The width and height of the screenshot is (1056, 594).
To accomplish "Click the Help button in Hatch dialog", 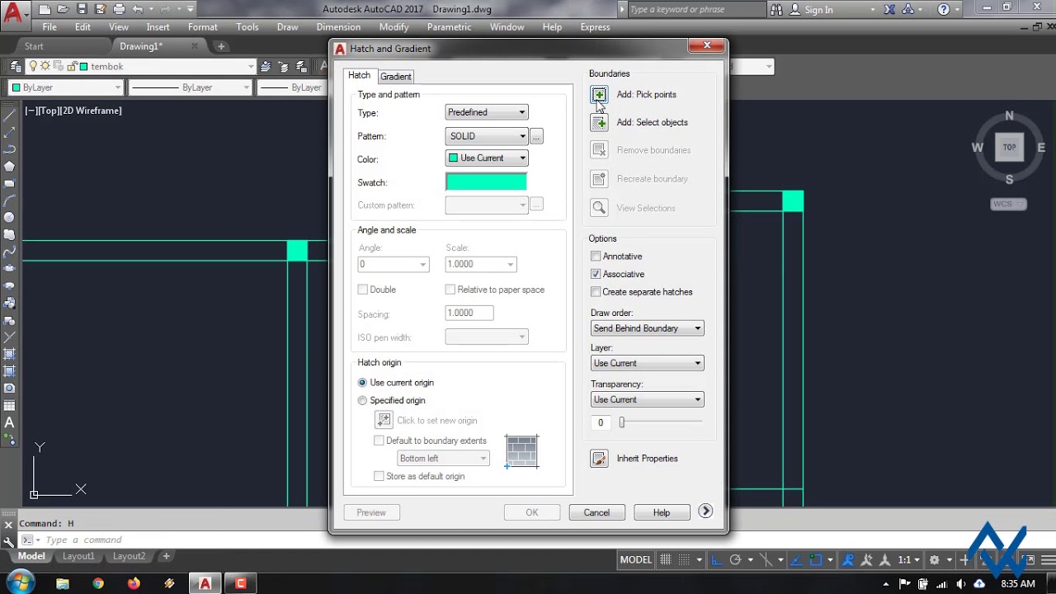I will point(662,513).
